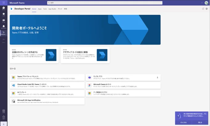Open in browser via the globe icon
Image resolution: width=210 pixels, height=126 pixels.
[207, 9]
